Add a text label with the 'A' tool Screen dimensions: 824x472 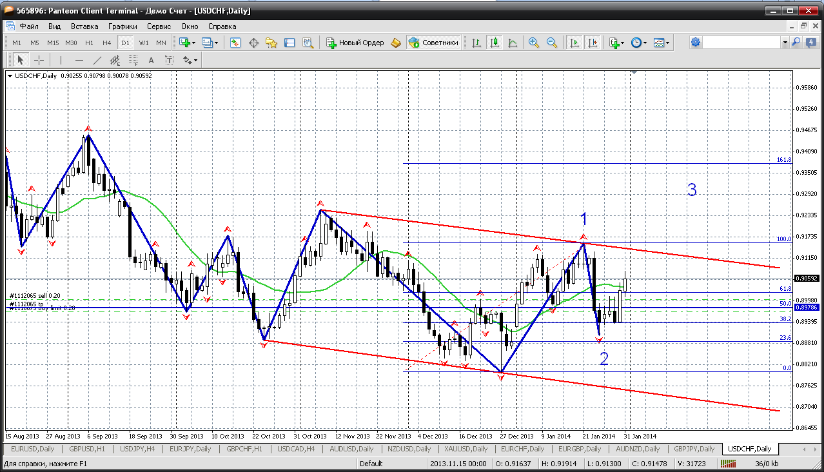click(152, 60)
